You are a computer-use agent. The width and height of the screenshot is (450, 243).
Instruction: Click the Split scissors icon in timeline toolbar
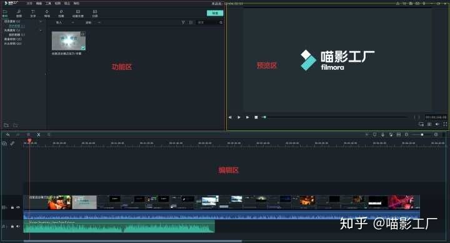[39, 135]
